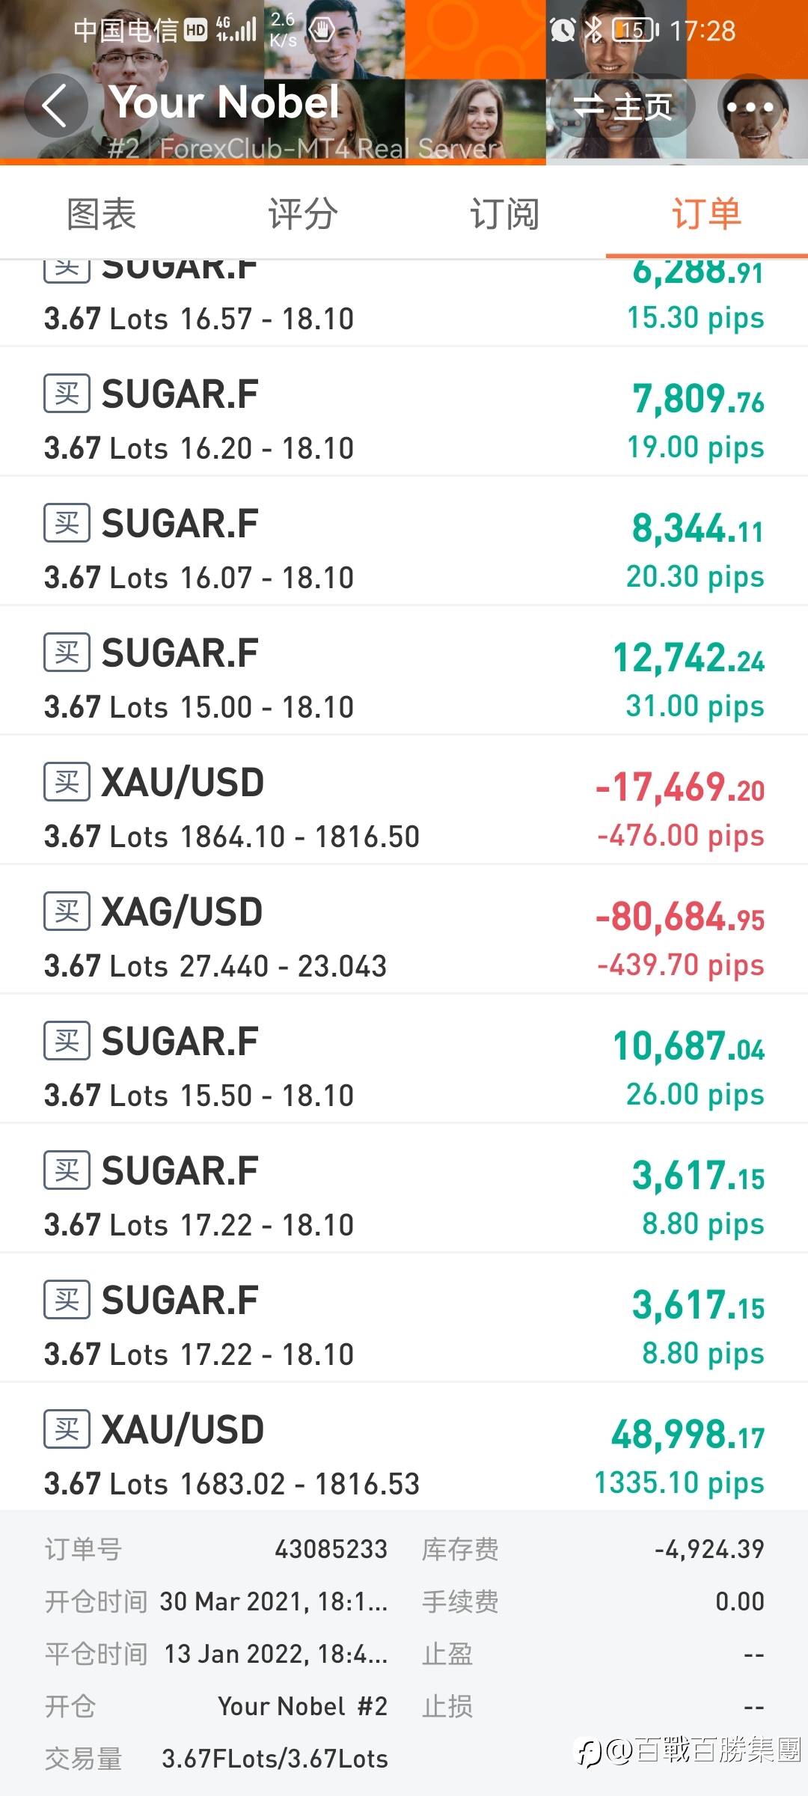808x1796 pixels.
Task: Tap the Bluetooth status bar icon
Action: [x=593, y=30]
